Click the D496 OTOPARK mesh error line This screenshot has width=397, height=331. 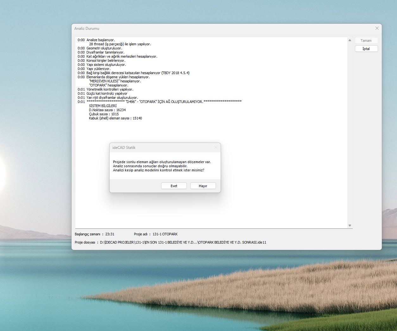(164, 102)
